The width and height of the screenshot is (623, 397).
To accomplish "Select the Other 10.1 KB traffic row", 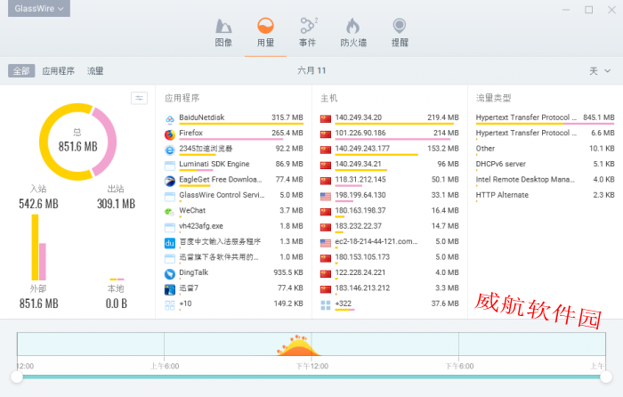I will (x=545, y=150).
